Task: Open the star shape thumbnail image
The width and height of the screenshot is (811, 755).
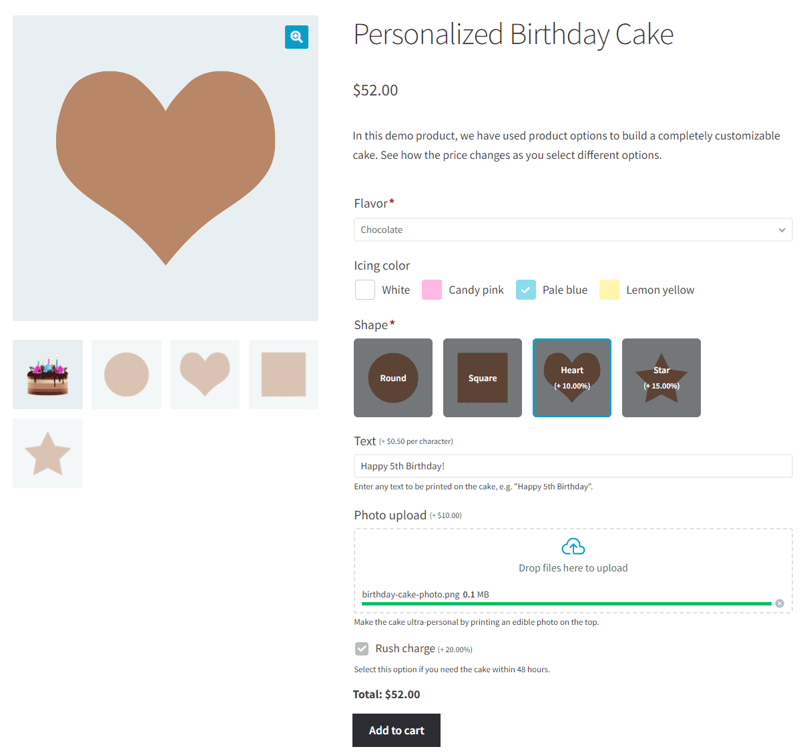Action: click(x=47, y=453)
